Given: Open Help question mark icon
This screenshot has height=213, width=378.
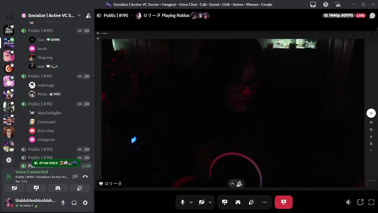Looking at the screenshot, I should [325, 4].
